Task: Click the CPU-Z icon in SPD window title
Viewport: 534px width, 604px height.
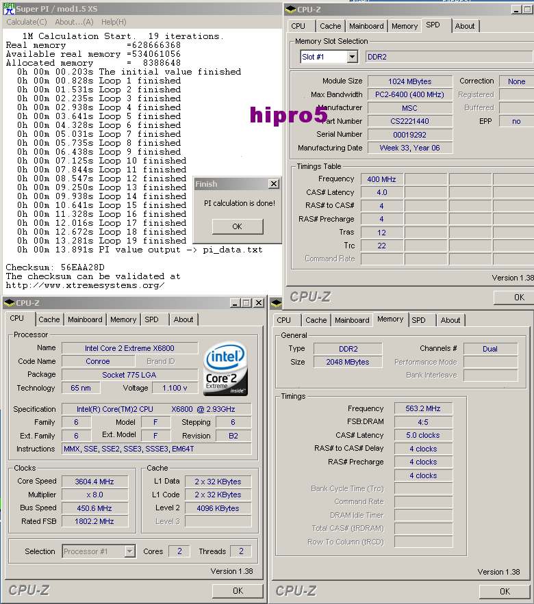Action: 291,10
